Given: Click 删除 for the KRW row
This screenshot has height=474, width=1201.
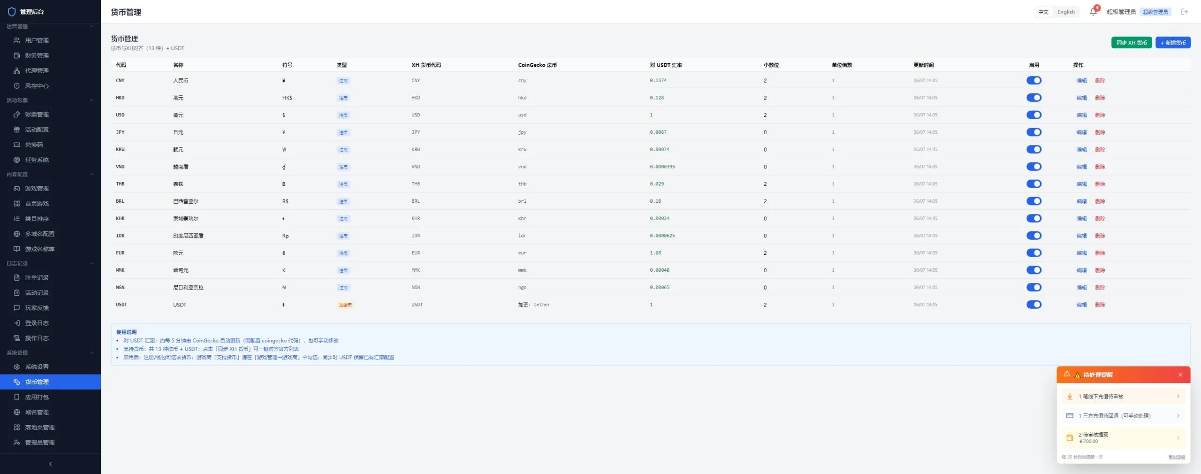Looking at the screenshot, I should point(1100,150).
